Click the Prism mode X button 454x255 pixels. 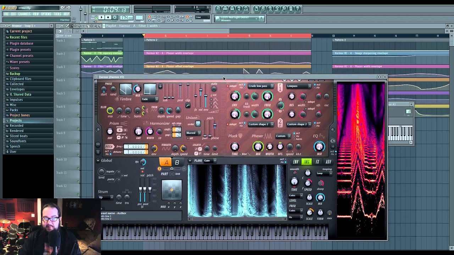(x=125, y=130)
